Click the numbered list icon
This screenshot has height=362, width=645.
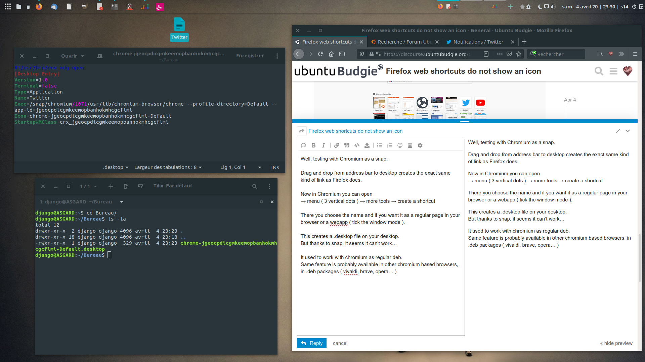click(x=390, y=145)
